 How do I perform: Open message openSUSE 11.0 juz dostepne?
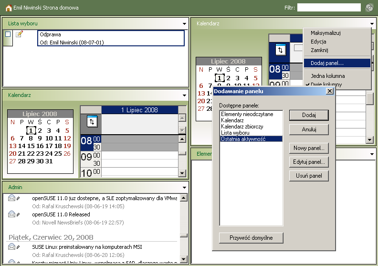click(105, 198)
